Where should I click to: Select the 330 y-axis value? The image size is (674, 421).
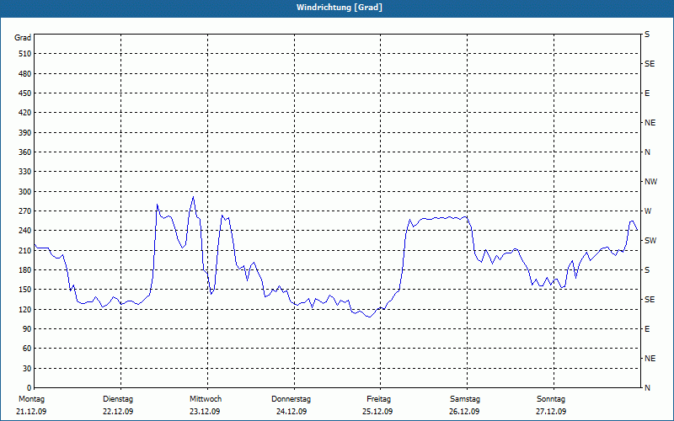point(25,172)
